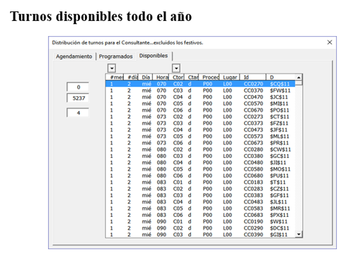Select the row with Id CC0573
Screen dimensions: 345x258
pos(200,136)
